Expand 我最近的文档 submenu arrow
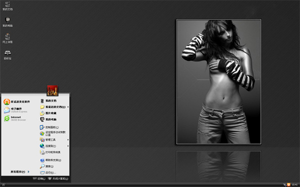The height and width of the screenshot is (187, 300). point(68,107)
